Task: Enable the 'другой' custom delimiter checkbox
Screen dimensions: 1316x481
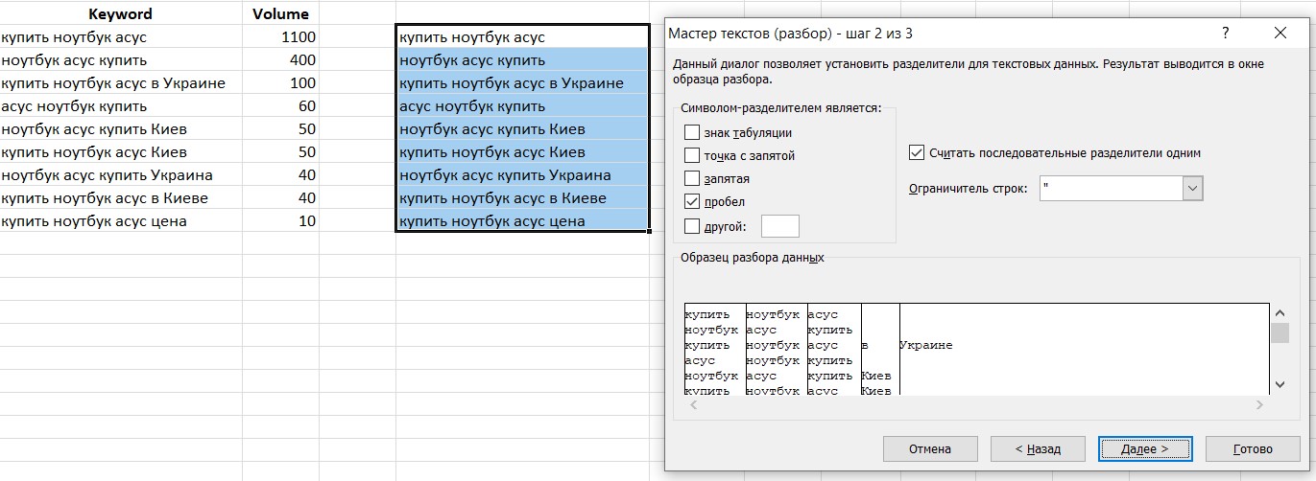Action: pyautogui.click(x=692, y=226)
